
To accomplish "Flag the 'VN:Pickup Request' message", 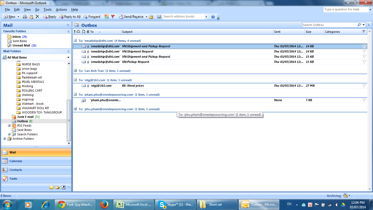I will click(364, 62).
